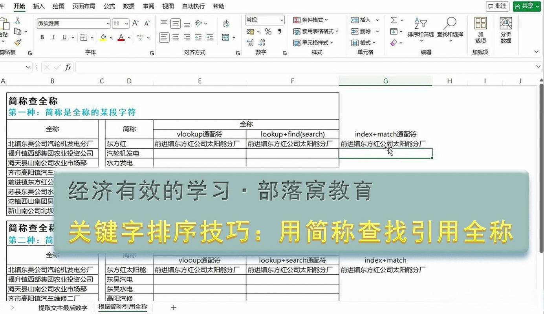Collapse the ribbon with chevron
The image size is (544, 314).
click(537, 52)
